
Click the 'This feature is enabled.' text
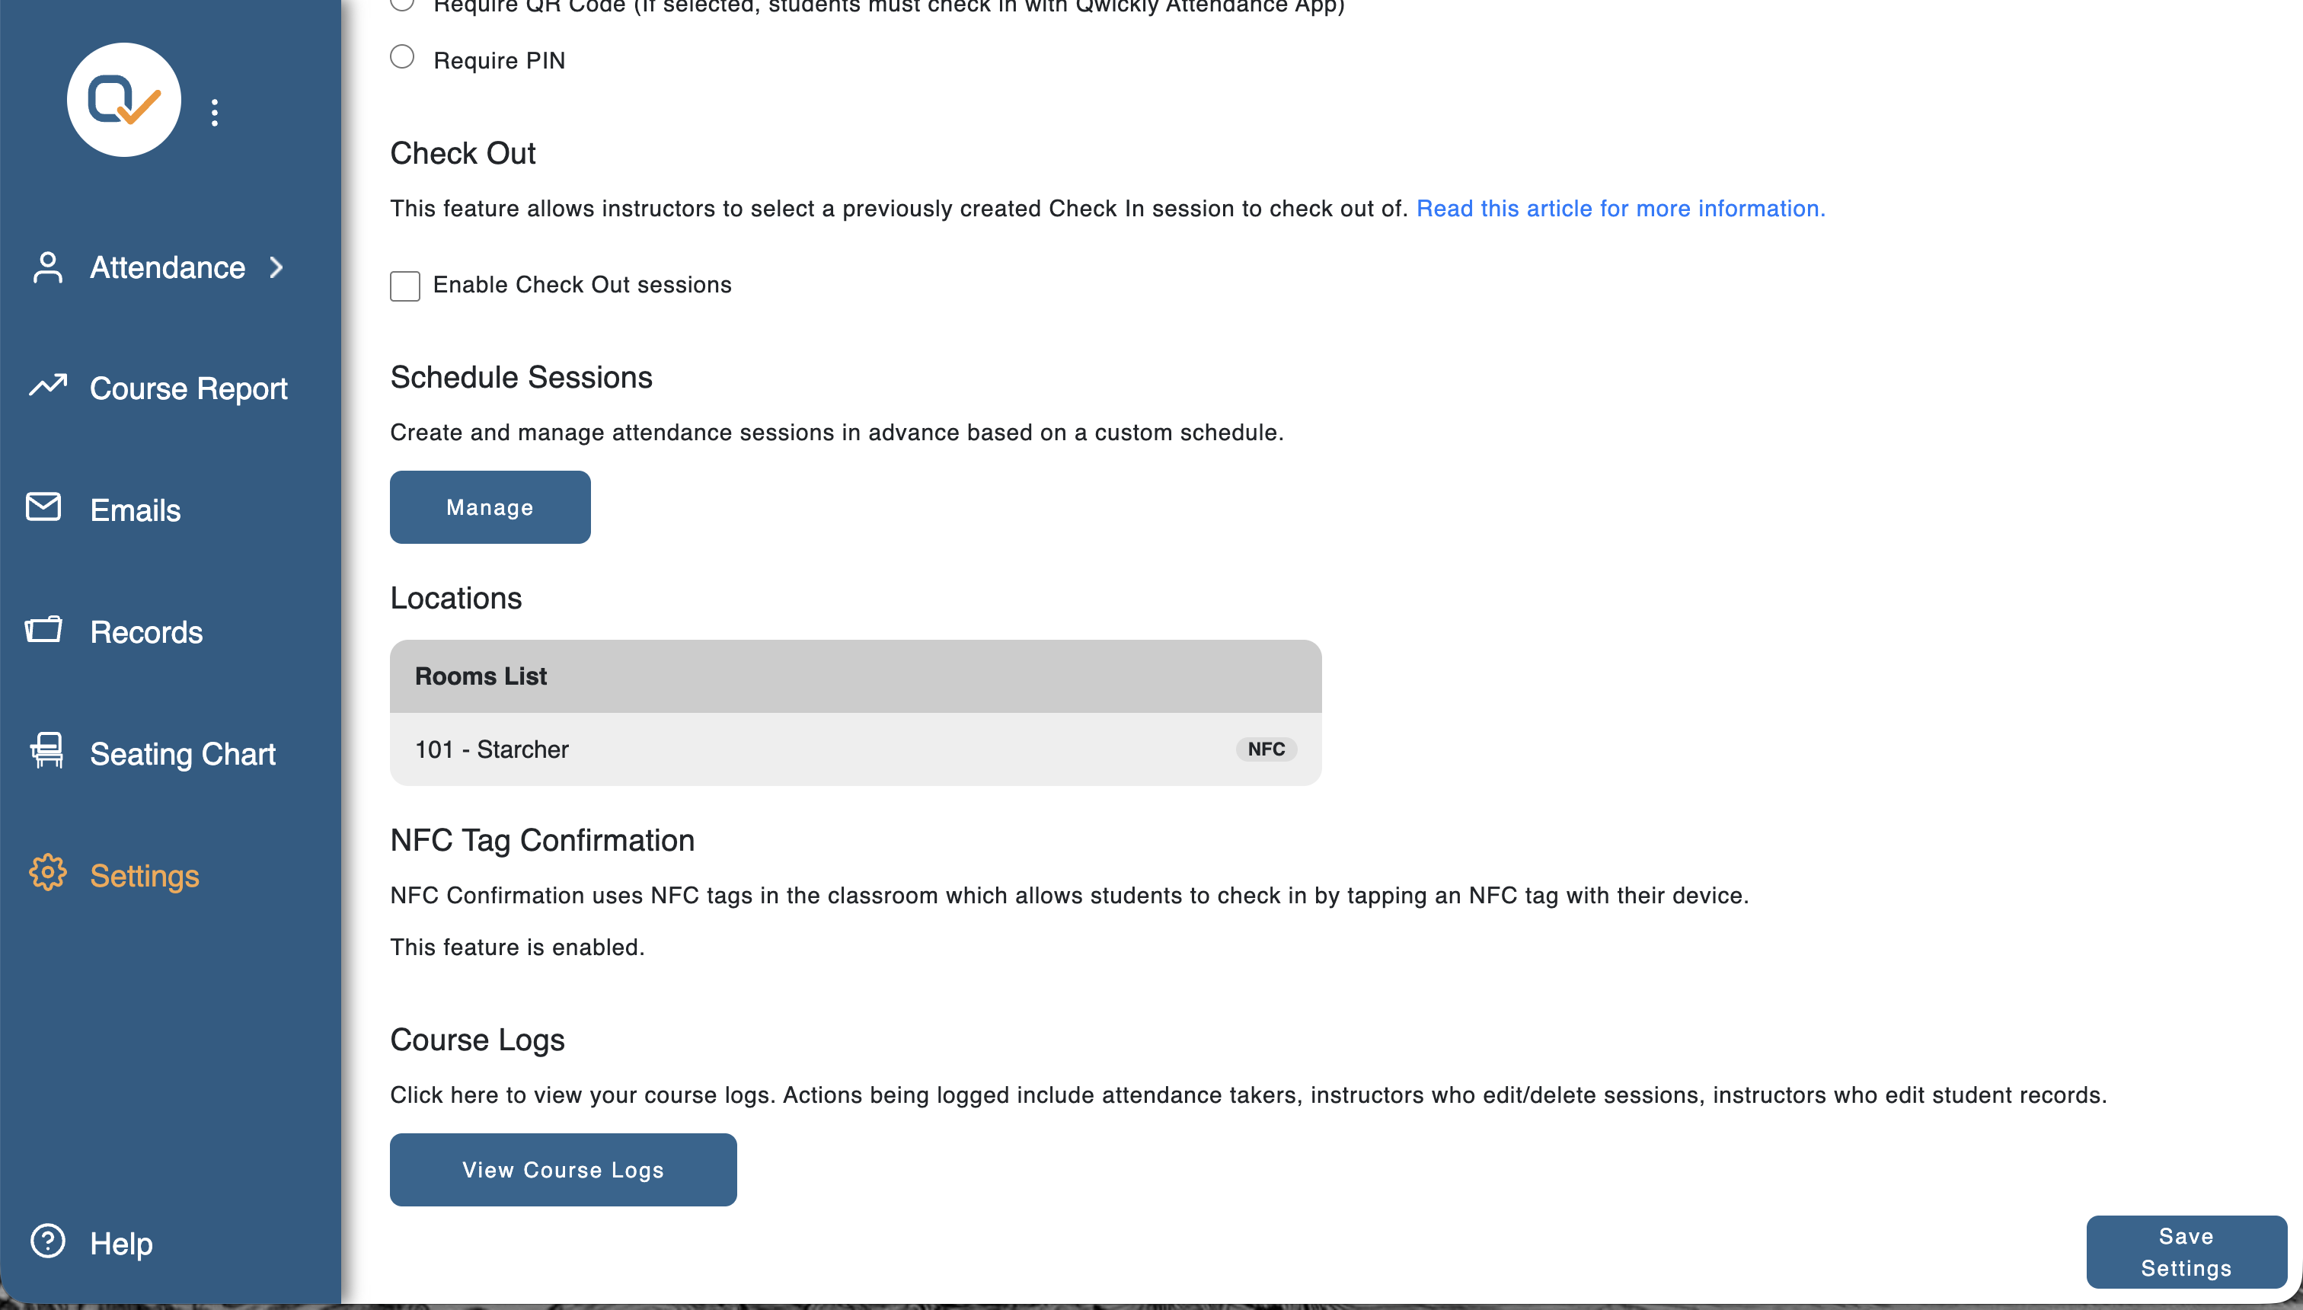[x=517, y=947]
